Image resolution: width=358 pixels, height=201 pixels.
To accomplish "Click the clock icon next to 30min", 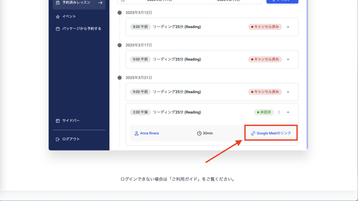I will pyautogui.click(x=199, y=133).
